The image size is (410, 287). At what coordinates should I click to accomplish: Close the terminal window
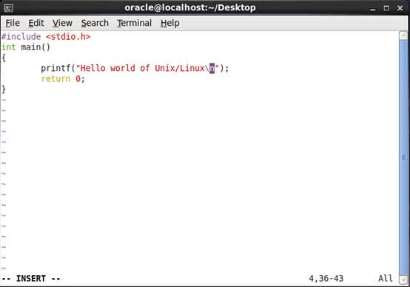click(x=400, y=8)
